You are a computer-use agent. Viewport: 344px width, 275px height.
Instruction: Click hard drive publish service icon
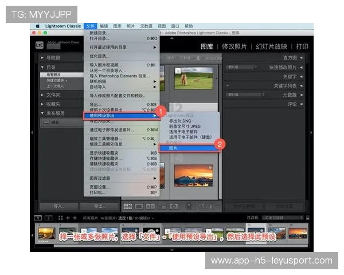click(46, 123)
